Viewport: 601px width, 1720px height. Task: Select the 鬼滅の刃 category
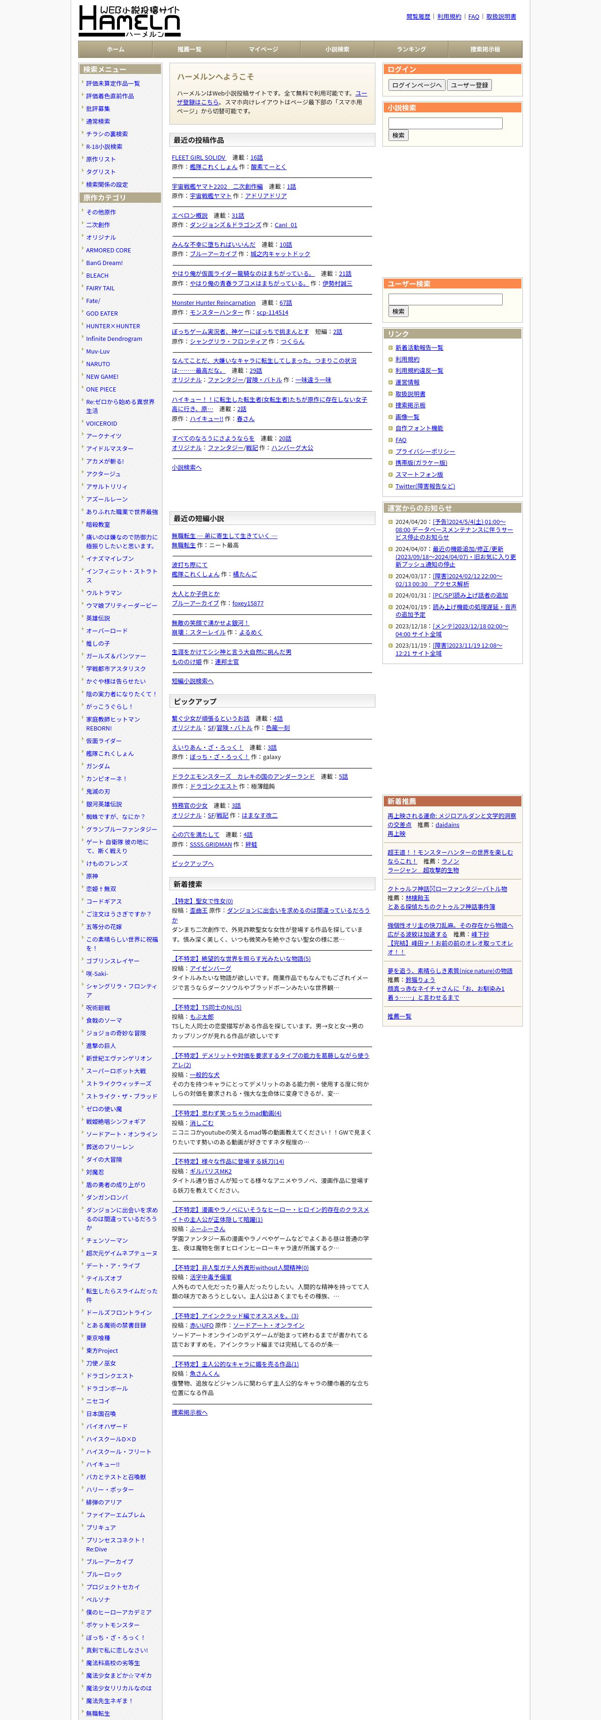pos(98,792)
